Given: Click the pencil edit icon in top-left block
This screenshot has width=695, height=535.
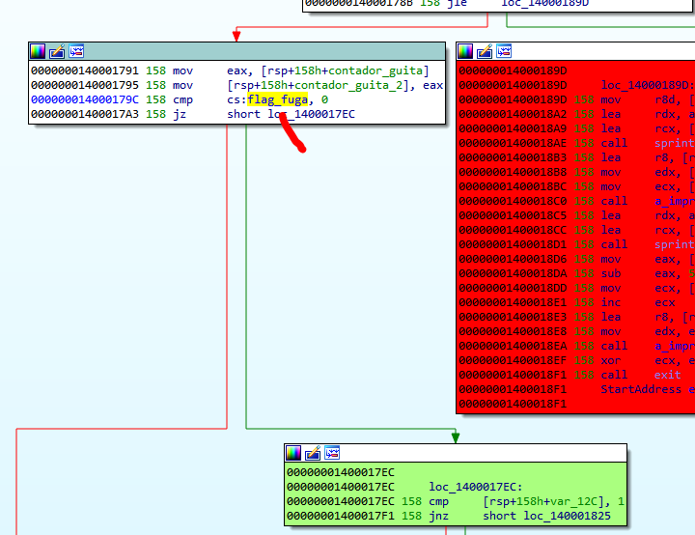Looking at the screenshot, I should coord(57,51).
